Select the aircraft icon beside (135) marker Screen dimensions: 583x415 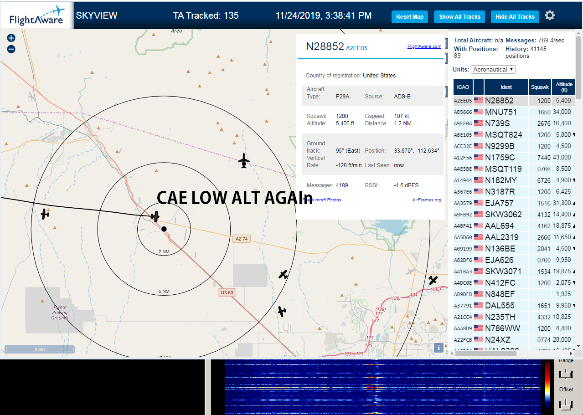coord(433,280)
